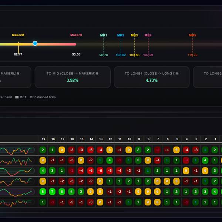
Task: Click the 115.72 value under MK5
Action: [x=192, y=55]
